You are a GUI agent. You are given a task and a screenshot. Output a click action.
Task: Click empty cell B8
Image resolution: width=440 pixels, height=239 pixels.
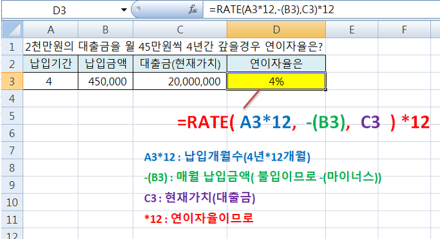(x=106, y=168)
